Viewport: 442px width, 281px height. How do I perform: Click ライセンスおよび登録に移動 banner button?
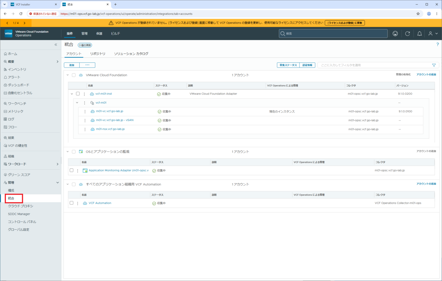[345, 23]
